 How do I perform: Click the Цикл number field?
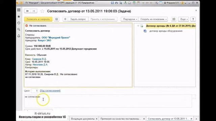point(34,91)
